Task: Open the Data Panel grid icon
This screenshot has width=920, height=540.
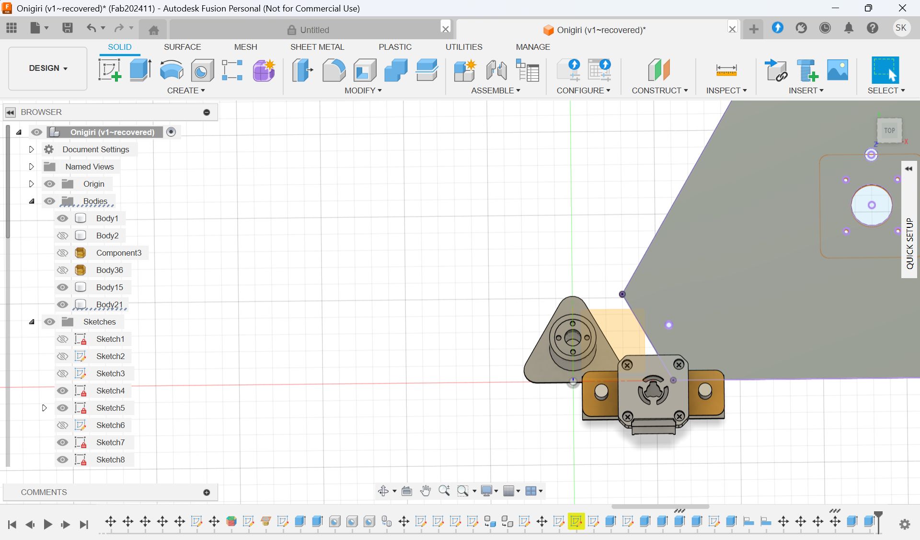Action: pyautogui.click(x=11, y=28)
